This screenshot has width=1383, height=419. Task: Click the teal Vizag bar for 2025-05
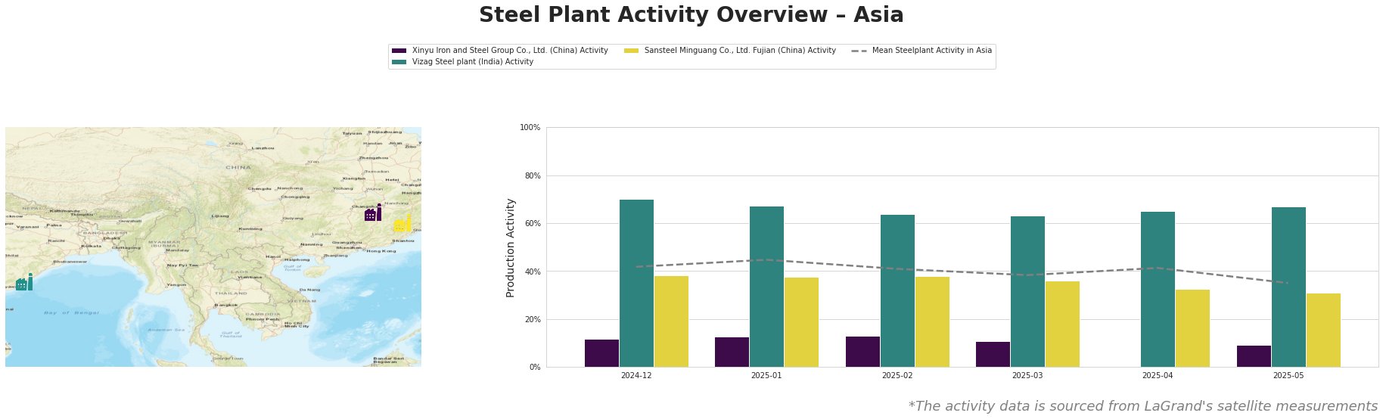coord(1288,287)
